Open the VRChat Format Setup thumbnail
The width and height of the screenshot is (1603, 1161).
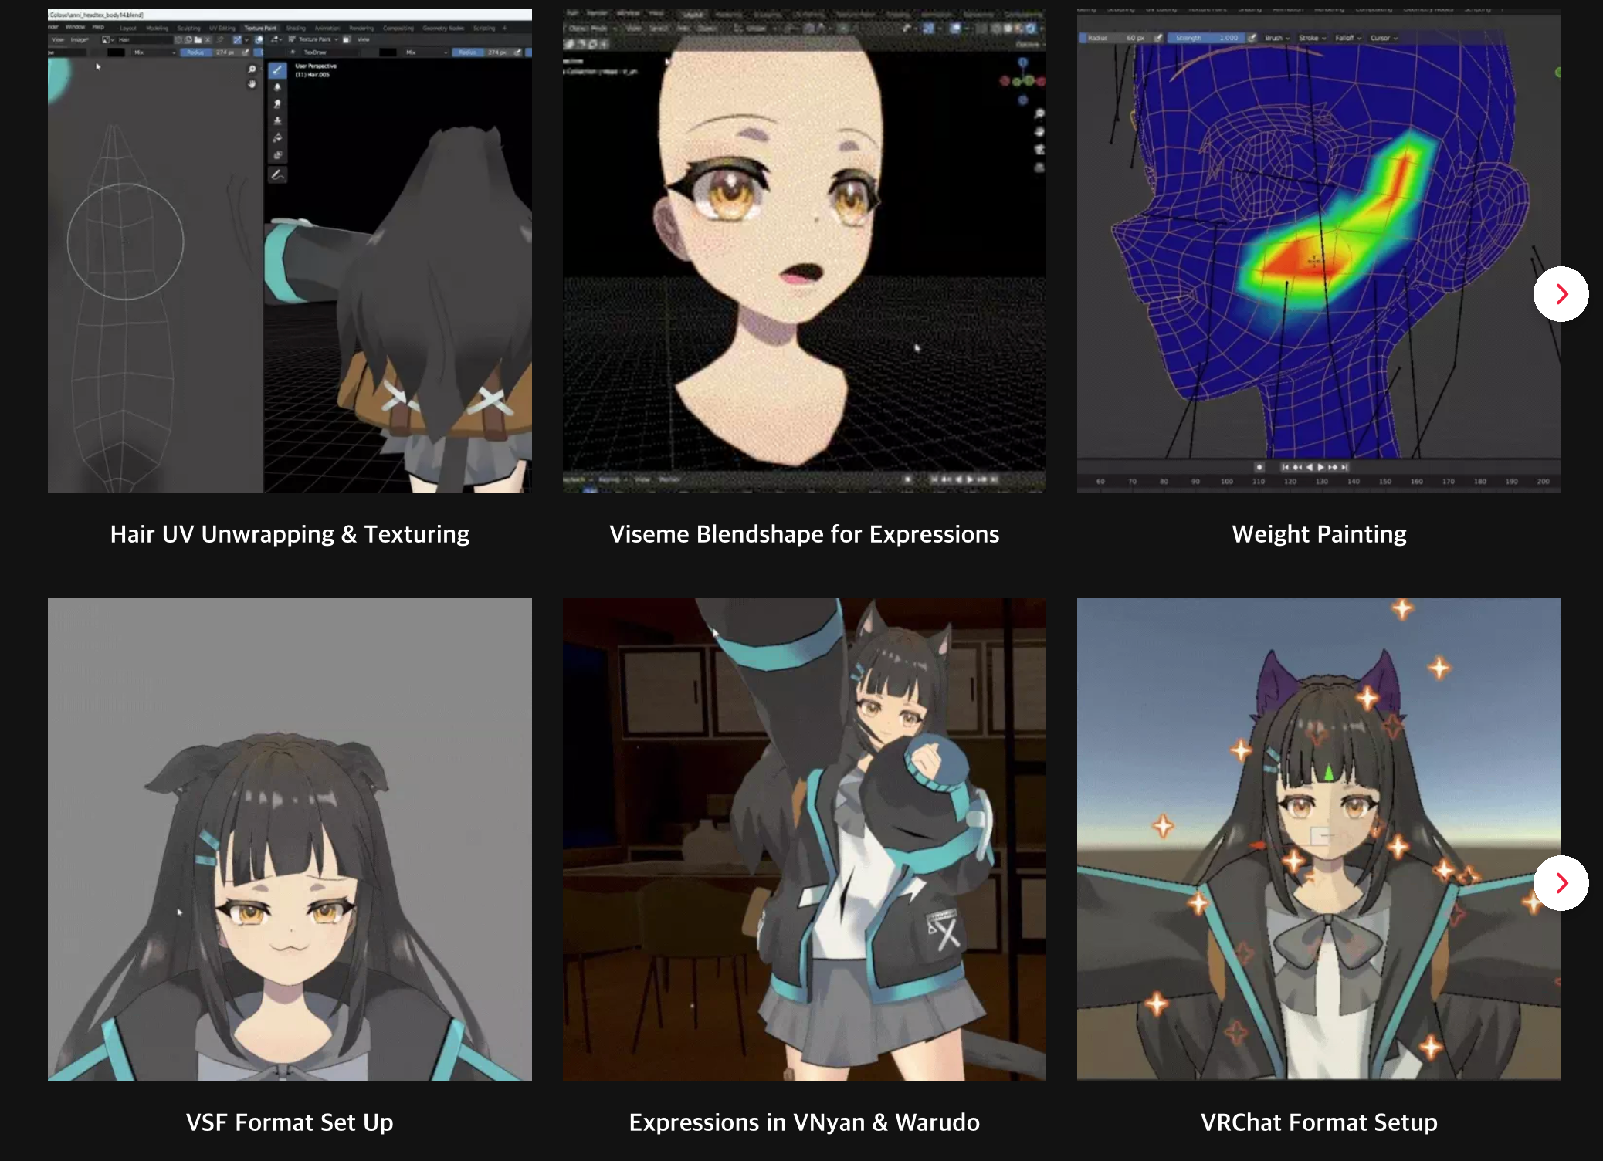coord(1319,840)
